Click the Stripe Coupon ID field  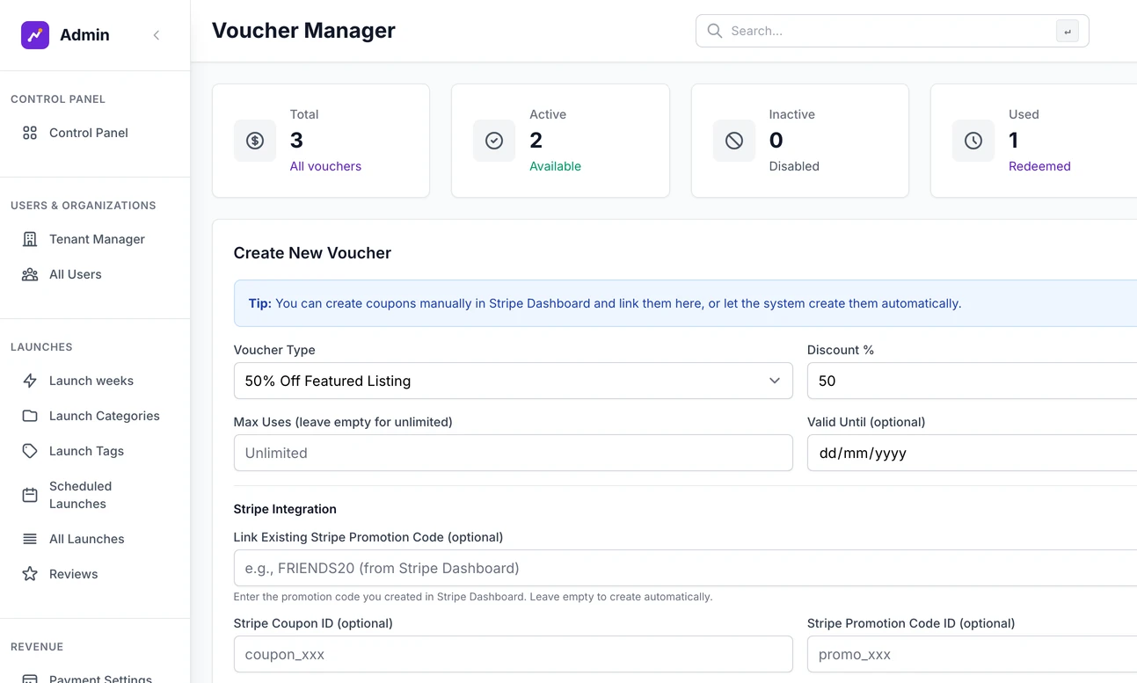[x=514, y=654]
